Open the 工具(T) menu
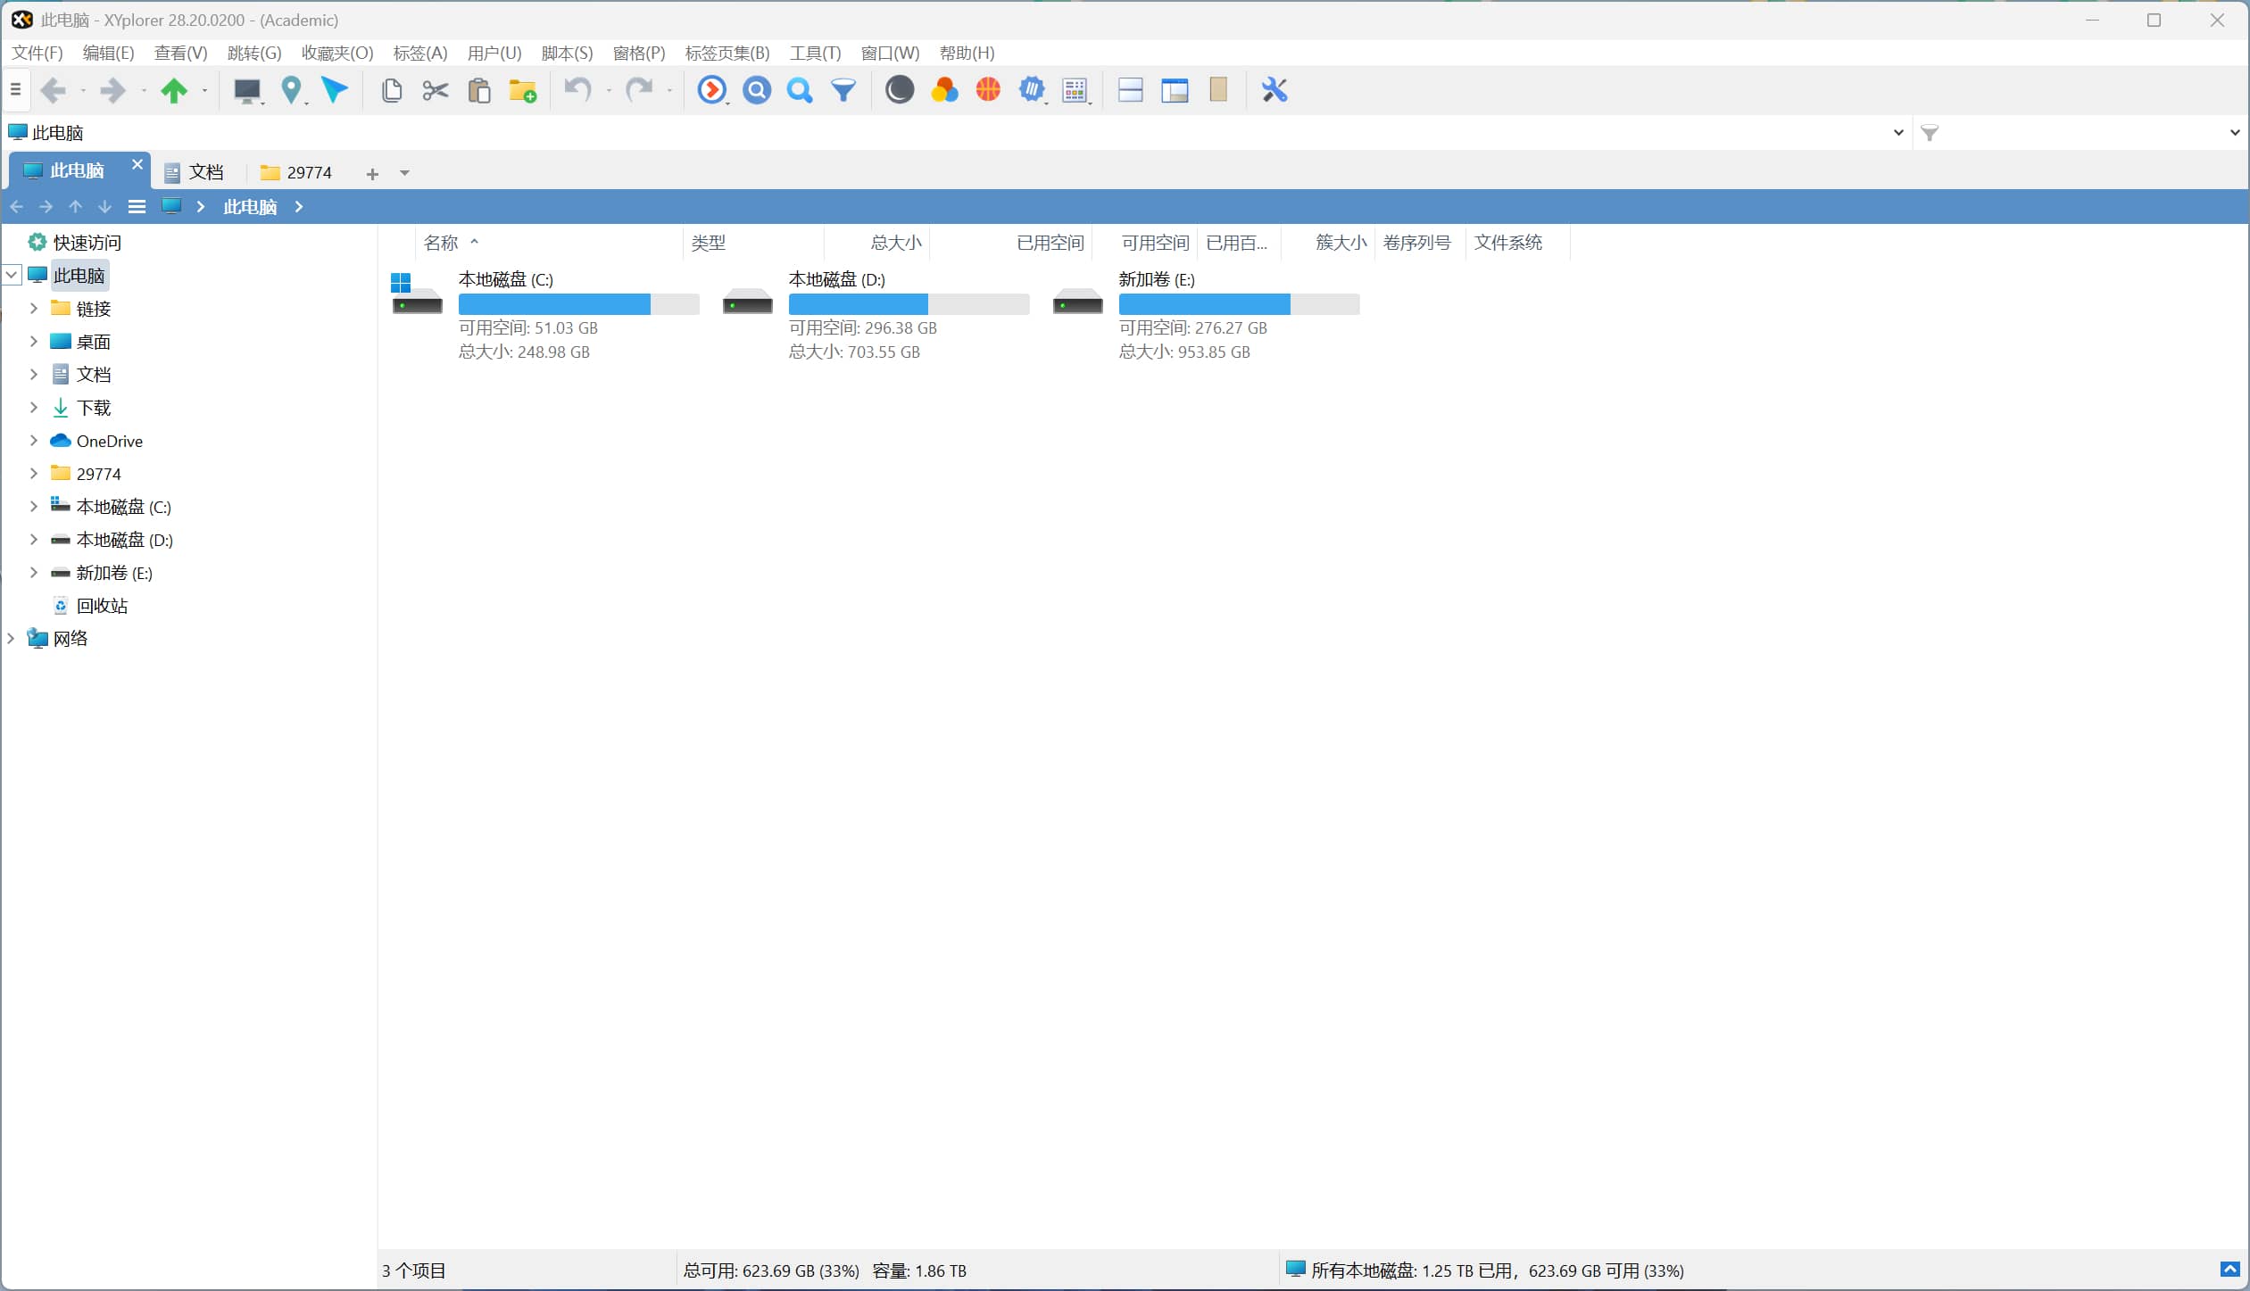The width and height of the screenshot is (2250, 1291). click(815, 53)
